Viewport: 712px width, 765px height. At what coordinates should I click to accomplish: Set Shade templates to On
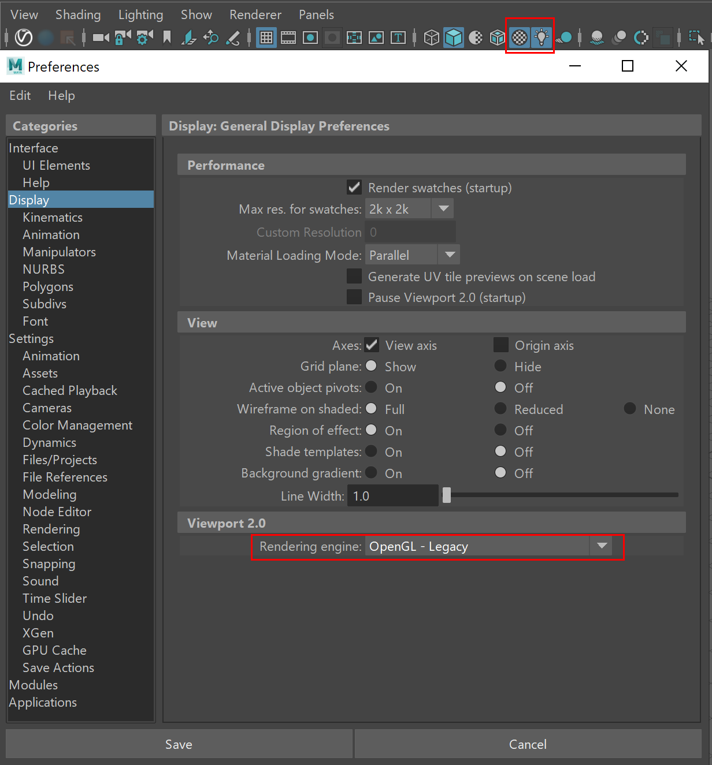(371, 451)
